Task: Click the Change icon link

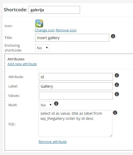Action: (x=45, y=30)
